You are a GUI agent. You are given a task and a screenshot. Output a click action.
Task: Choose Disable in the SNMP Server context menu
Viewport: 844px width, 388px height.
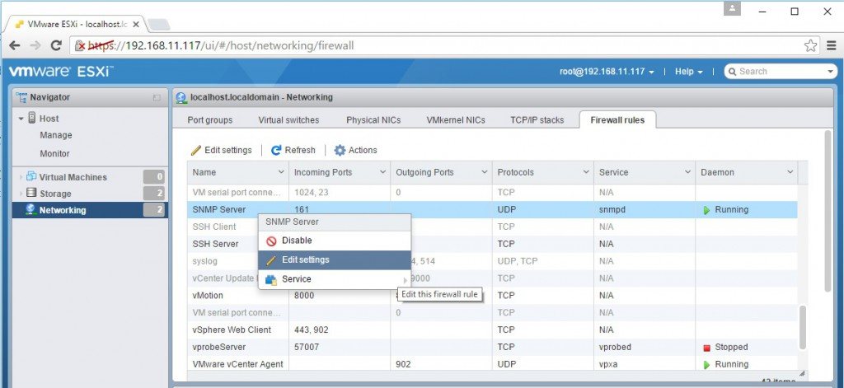(x=335, y=241)
